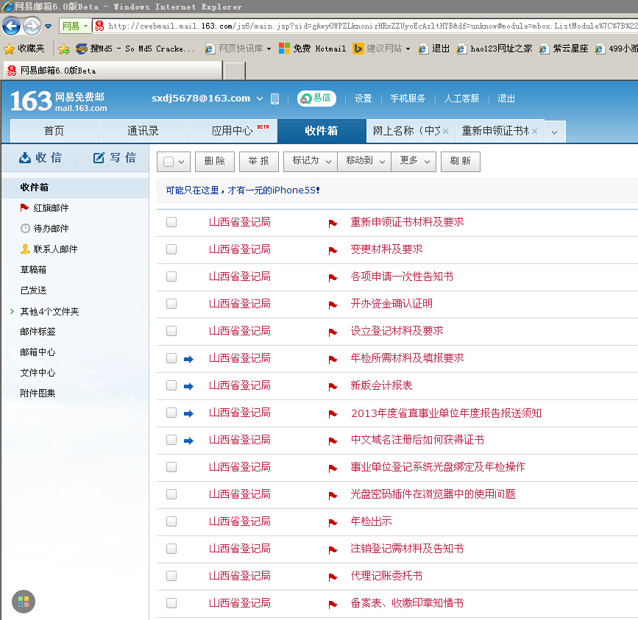Close the 重新申领证书 tab
Viewport: 638px width, 620px height.
pos(535,132)
